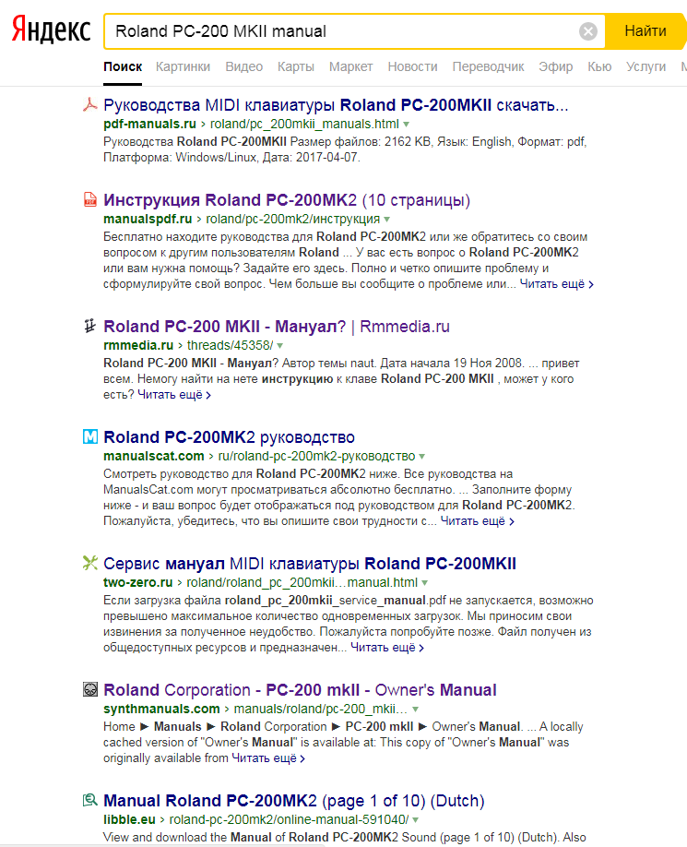Expand dropdown arrow next to synthmanuals.com URL

point(416,710)
